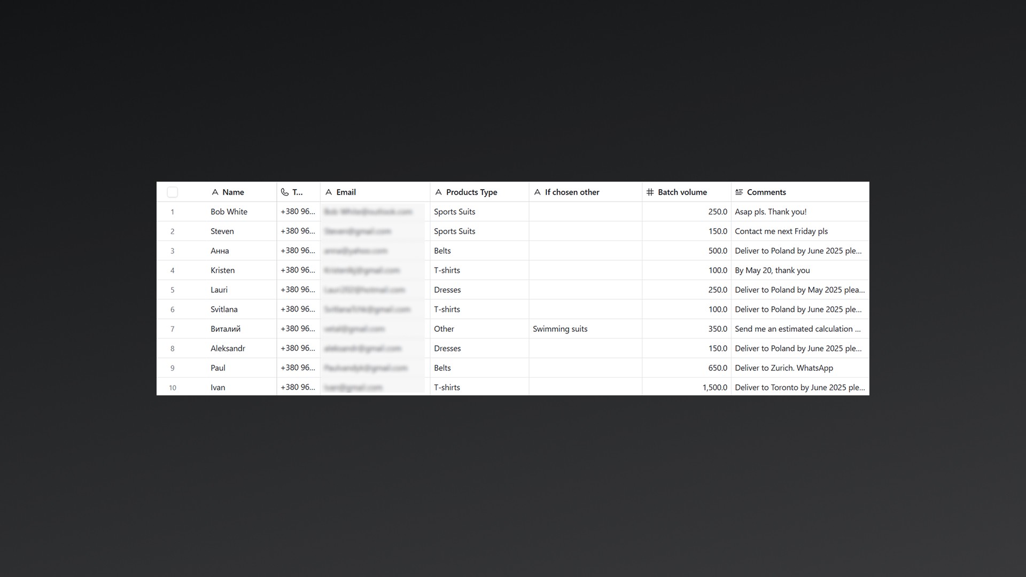Click comment 'Deliver to Zurich. WhatsApp'
Viewport: 1026px width, 577px height.
pyautogui.click(x=783, y=368)
